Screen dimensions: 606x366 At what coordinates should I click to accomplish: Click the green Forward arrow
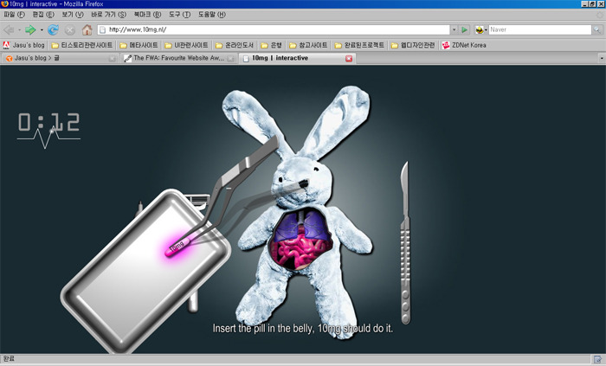(x=30, y=29)
